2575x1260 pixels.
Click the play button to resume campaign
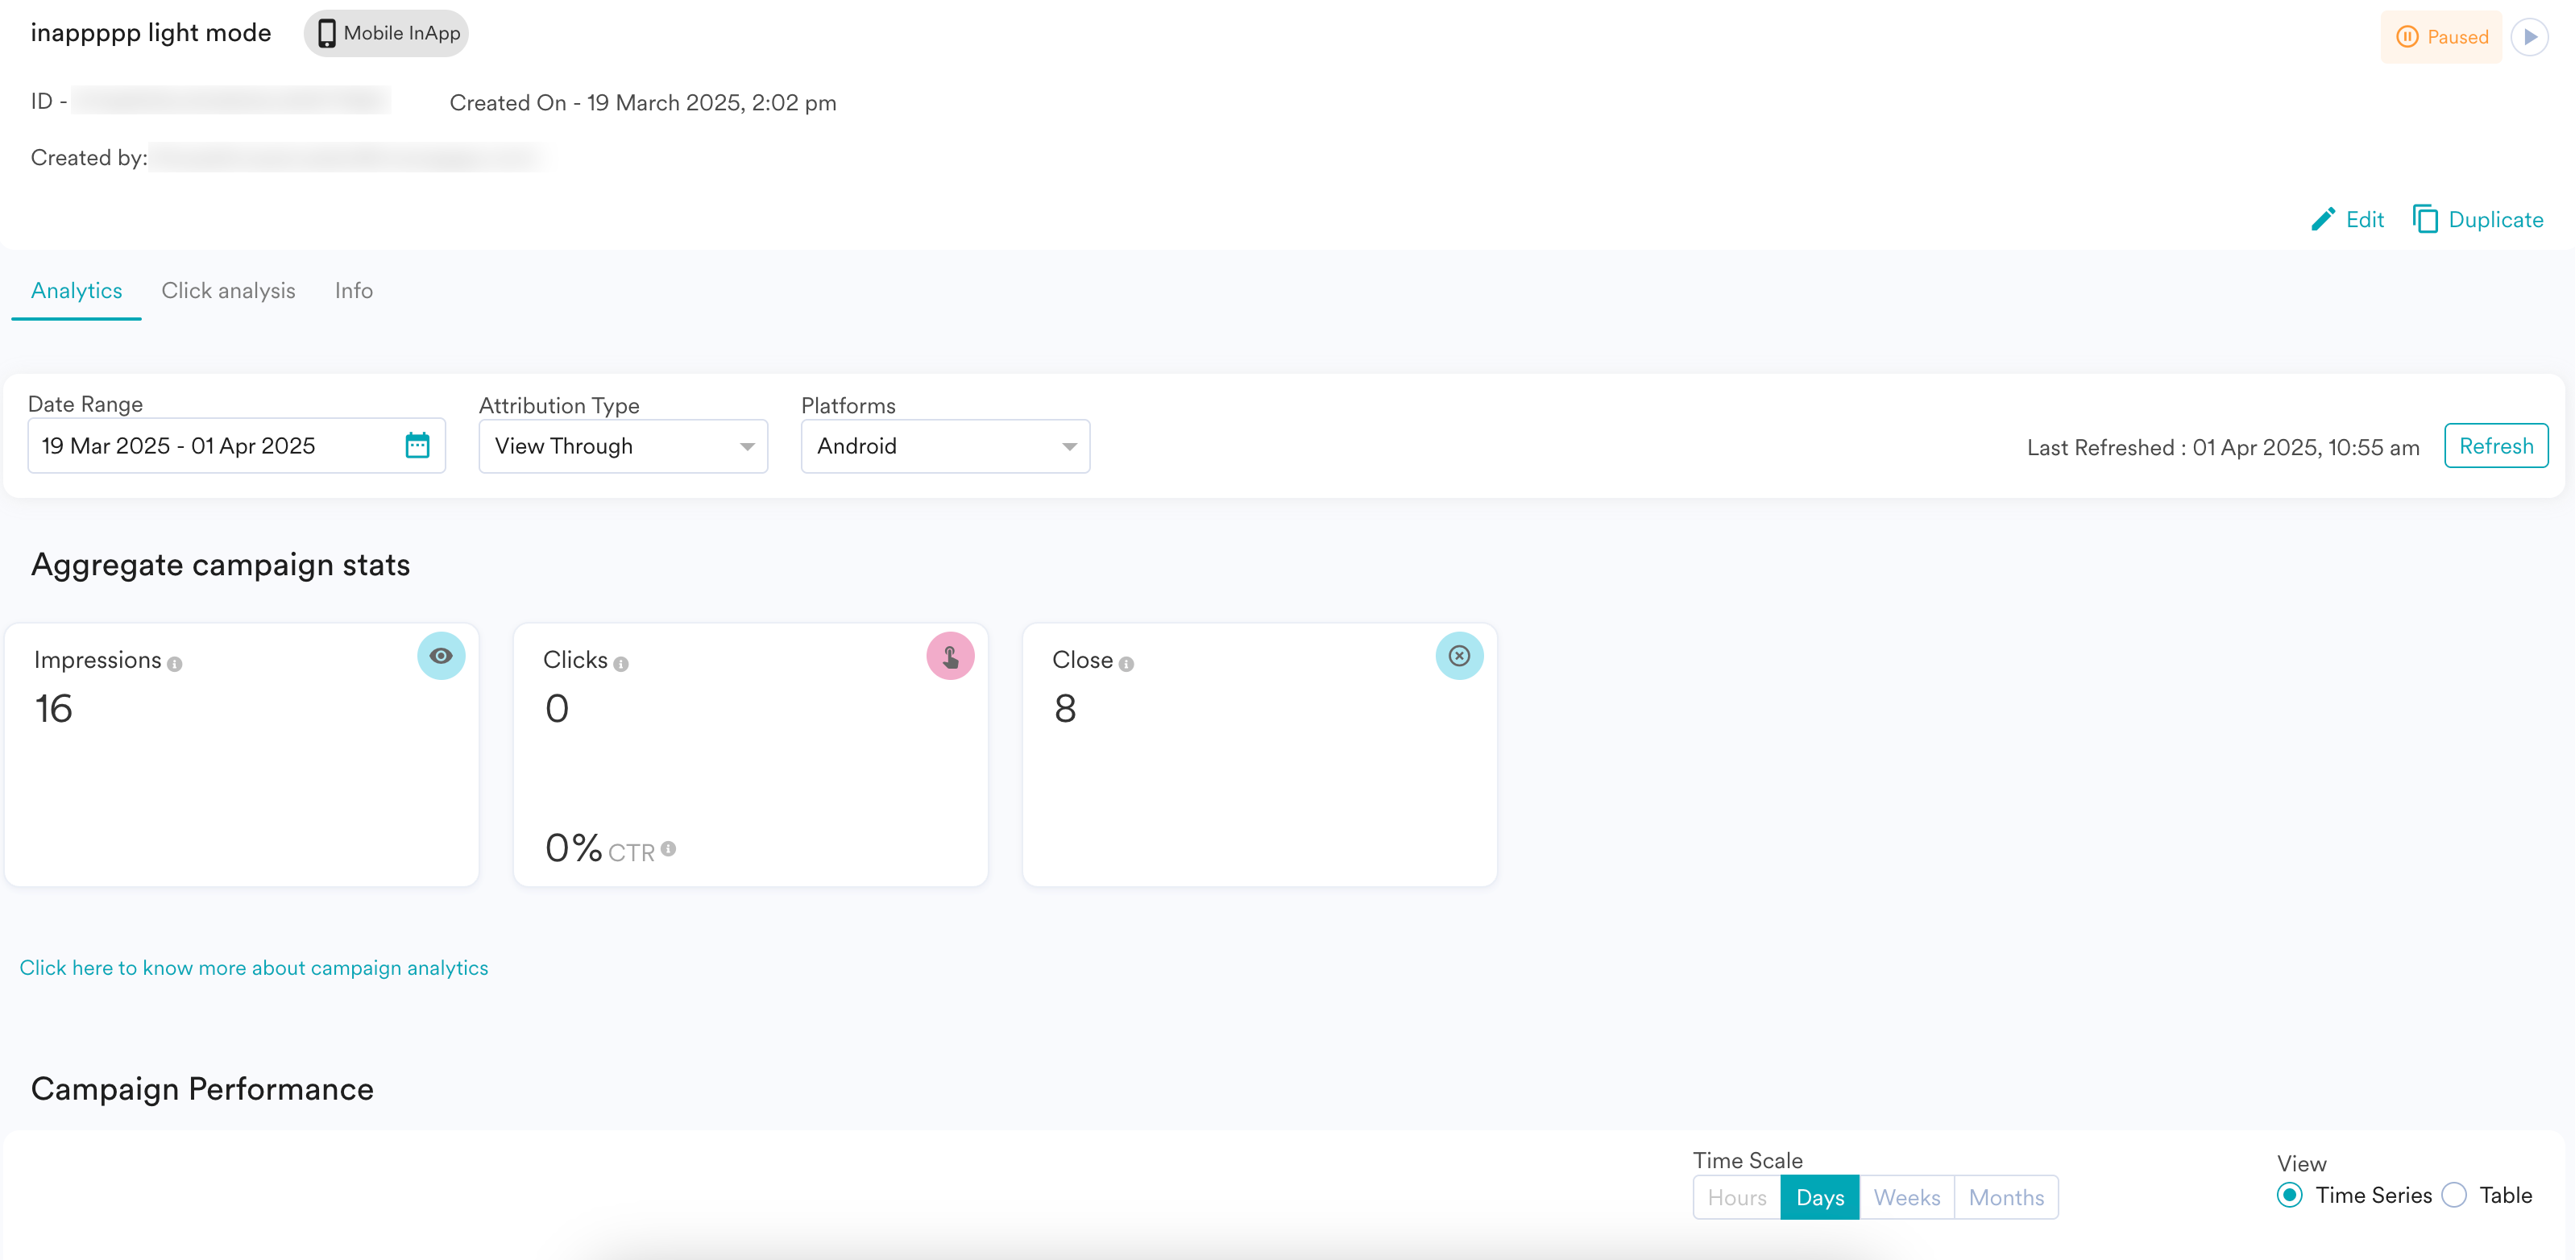point(2529,37)
